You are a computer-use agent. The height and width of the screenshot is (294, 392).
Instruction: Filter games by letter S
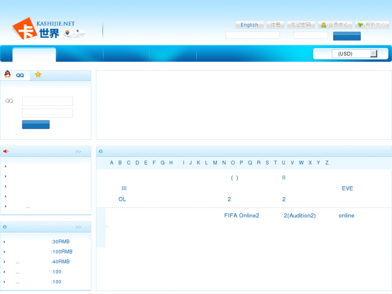click(x=267, y=162)
